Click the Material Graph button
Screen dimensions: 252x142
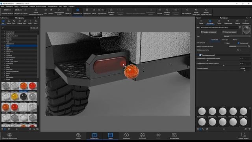[209, 32]
